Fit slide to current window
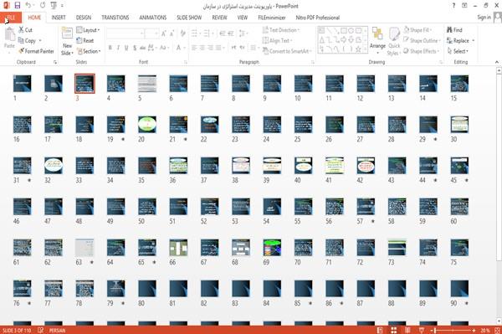 tap(497, 330)
